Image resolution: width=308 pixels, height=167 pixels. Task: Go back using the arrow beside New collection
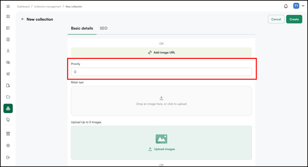23,19
